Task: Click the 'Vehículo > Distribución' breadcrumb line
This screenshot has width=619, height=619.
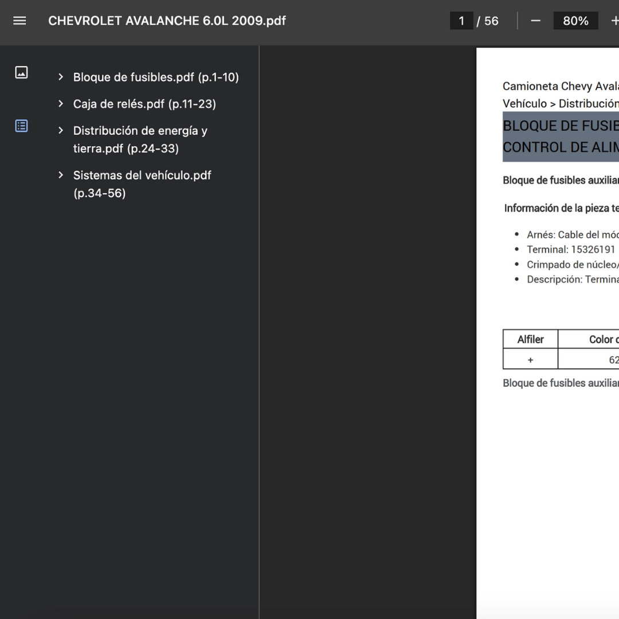Action: click(561, 103)
